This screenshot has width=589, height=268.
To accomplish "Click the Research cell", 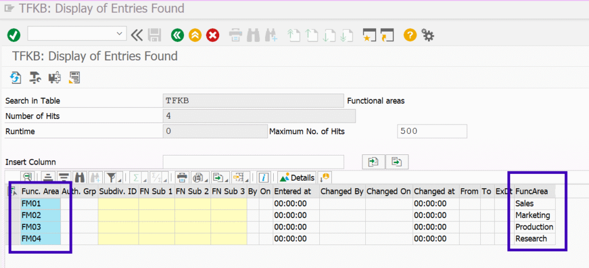I will 535,239.
